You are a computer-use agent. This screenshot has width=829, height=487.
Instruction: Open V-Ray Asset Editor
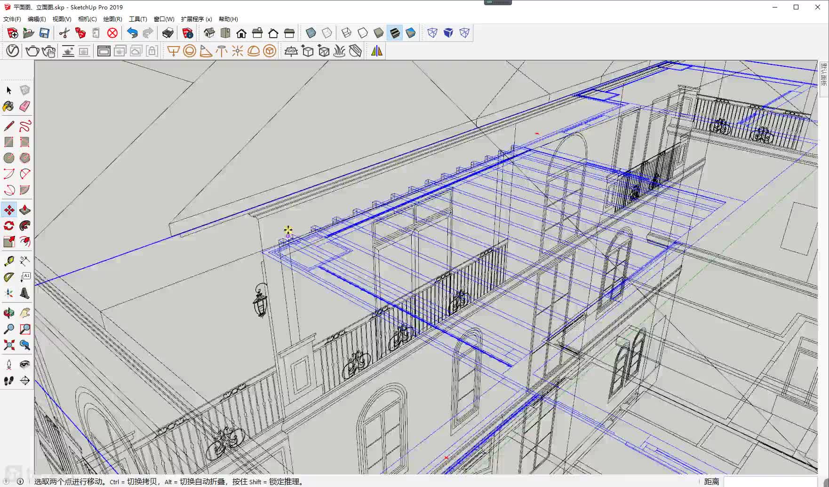point(13,51)
